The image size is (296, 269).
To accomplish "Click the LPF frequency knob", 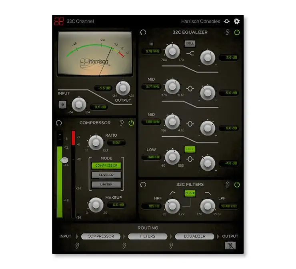I will [208, 206].
